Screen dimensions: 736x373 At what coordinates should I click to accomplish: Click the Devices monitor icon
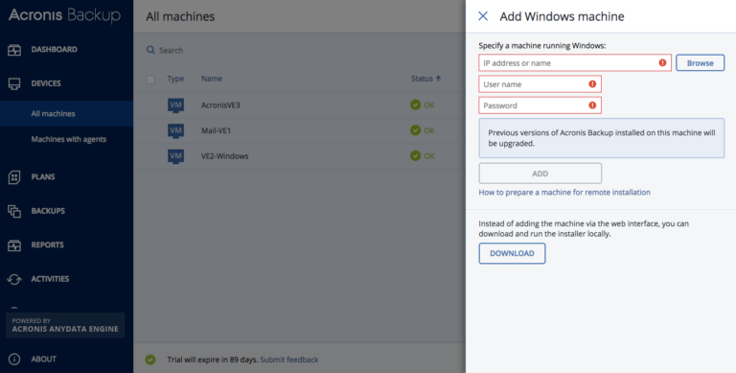click(x=14, y=83)
